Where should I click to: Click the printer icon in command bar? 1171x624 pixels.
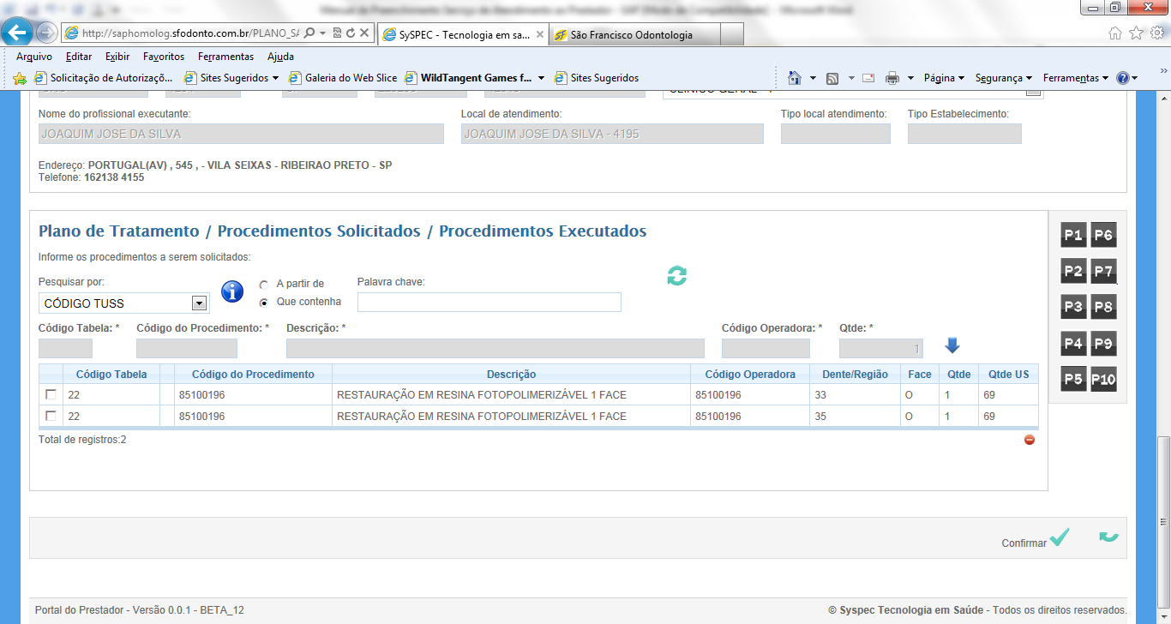(x=892, y=78)
